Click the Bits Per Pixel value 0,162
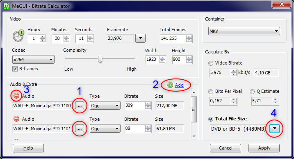Image resolution: width=294 pixels, height=159 pixels. click(x=220, y=101)
